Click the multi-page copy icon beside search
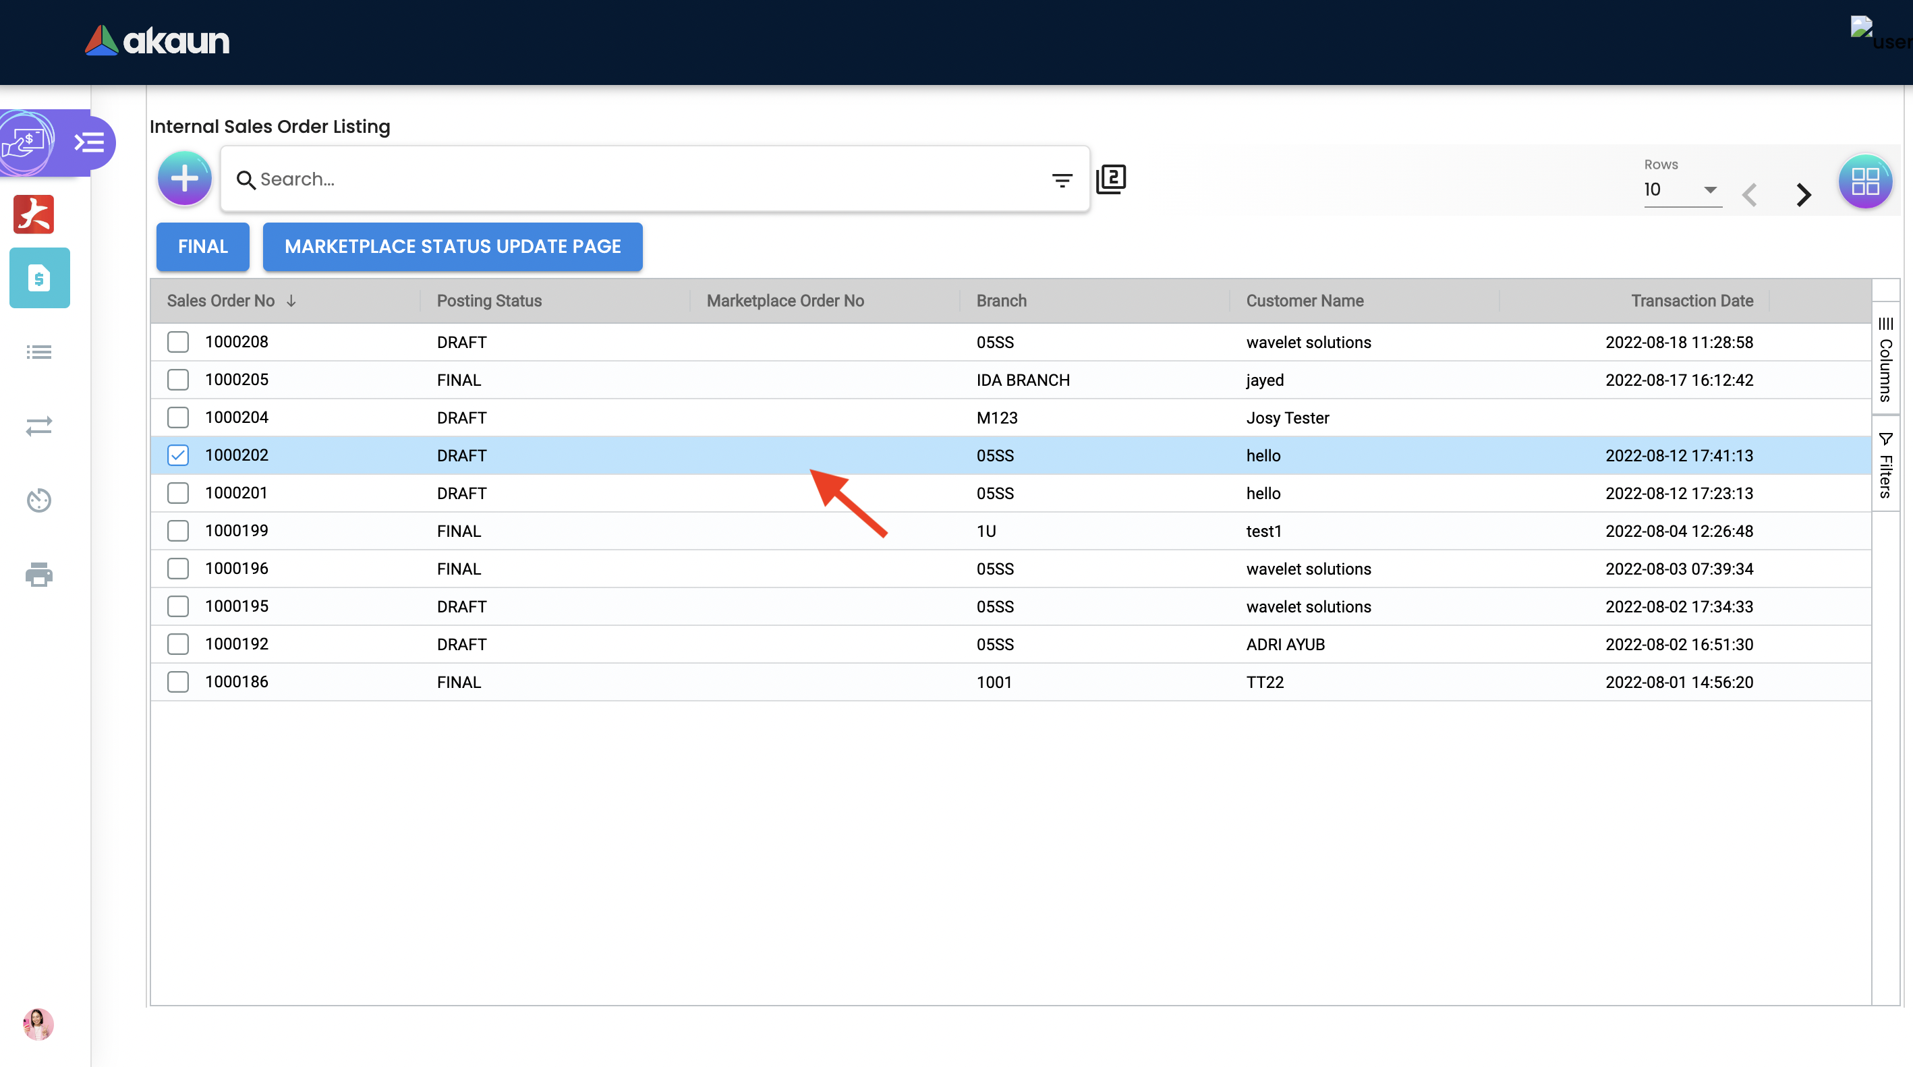 click(x=1111, y=179)
